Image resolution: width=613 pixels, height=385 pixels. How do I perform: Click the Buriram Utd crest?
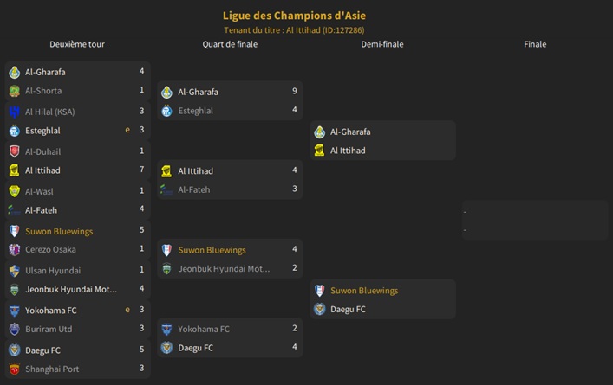pyautogui.click(x=14, y=329)
